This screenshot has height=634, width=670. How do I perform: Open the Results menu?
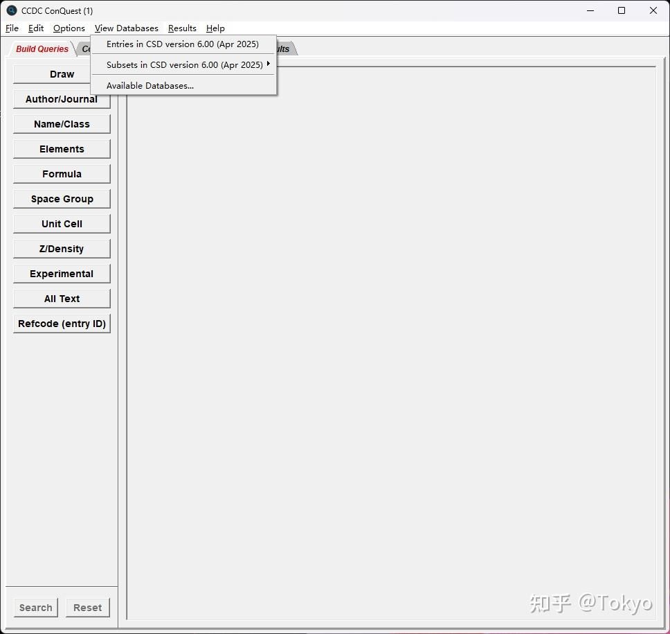[x=182, y=28]
